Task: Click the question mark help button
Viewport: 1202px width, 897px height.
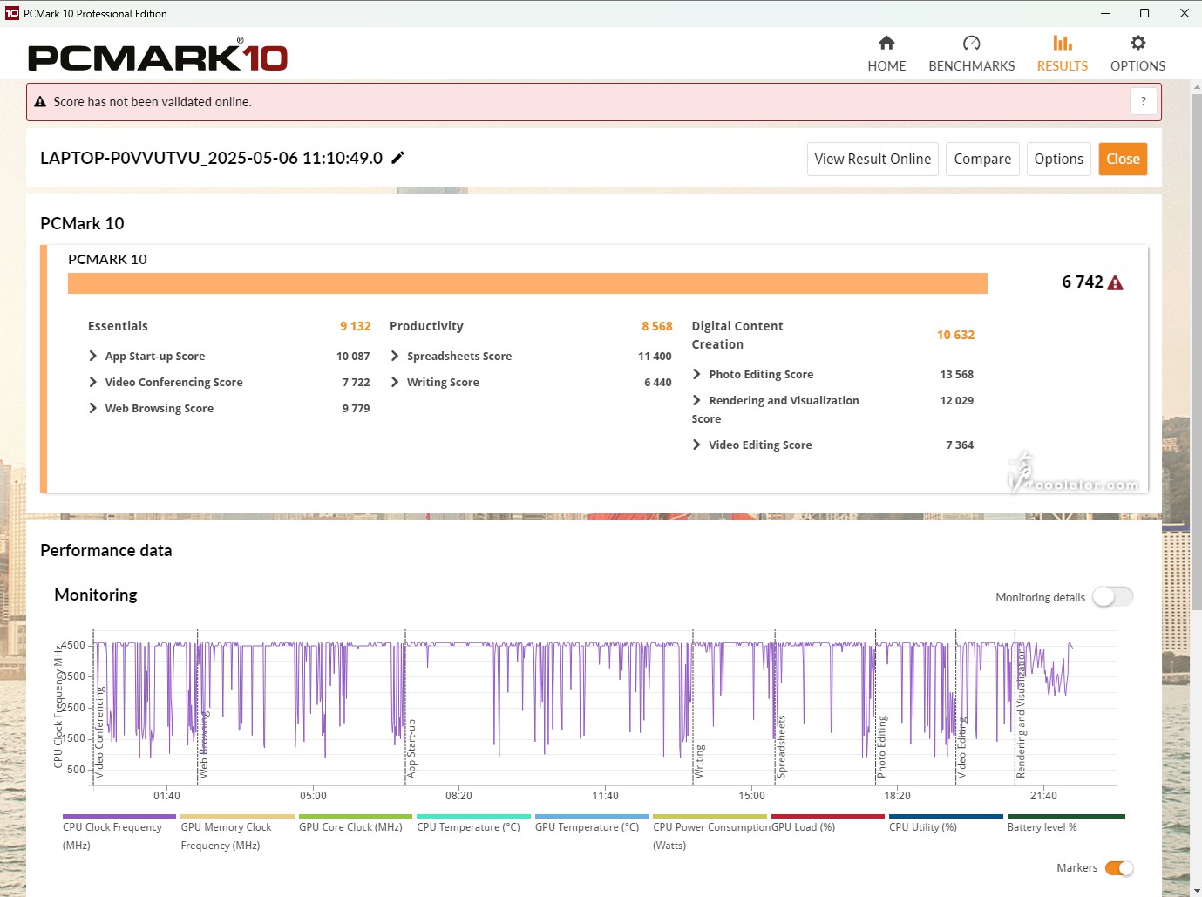Action: click(1144, 101)
